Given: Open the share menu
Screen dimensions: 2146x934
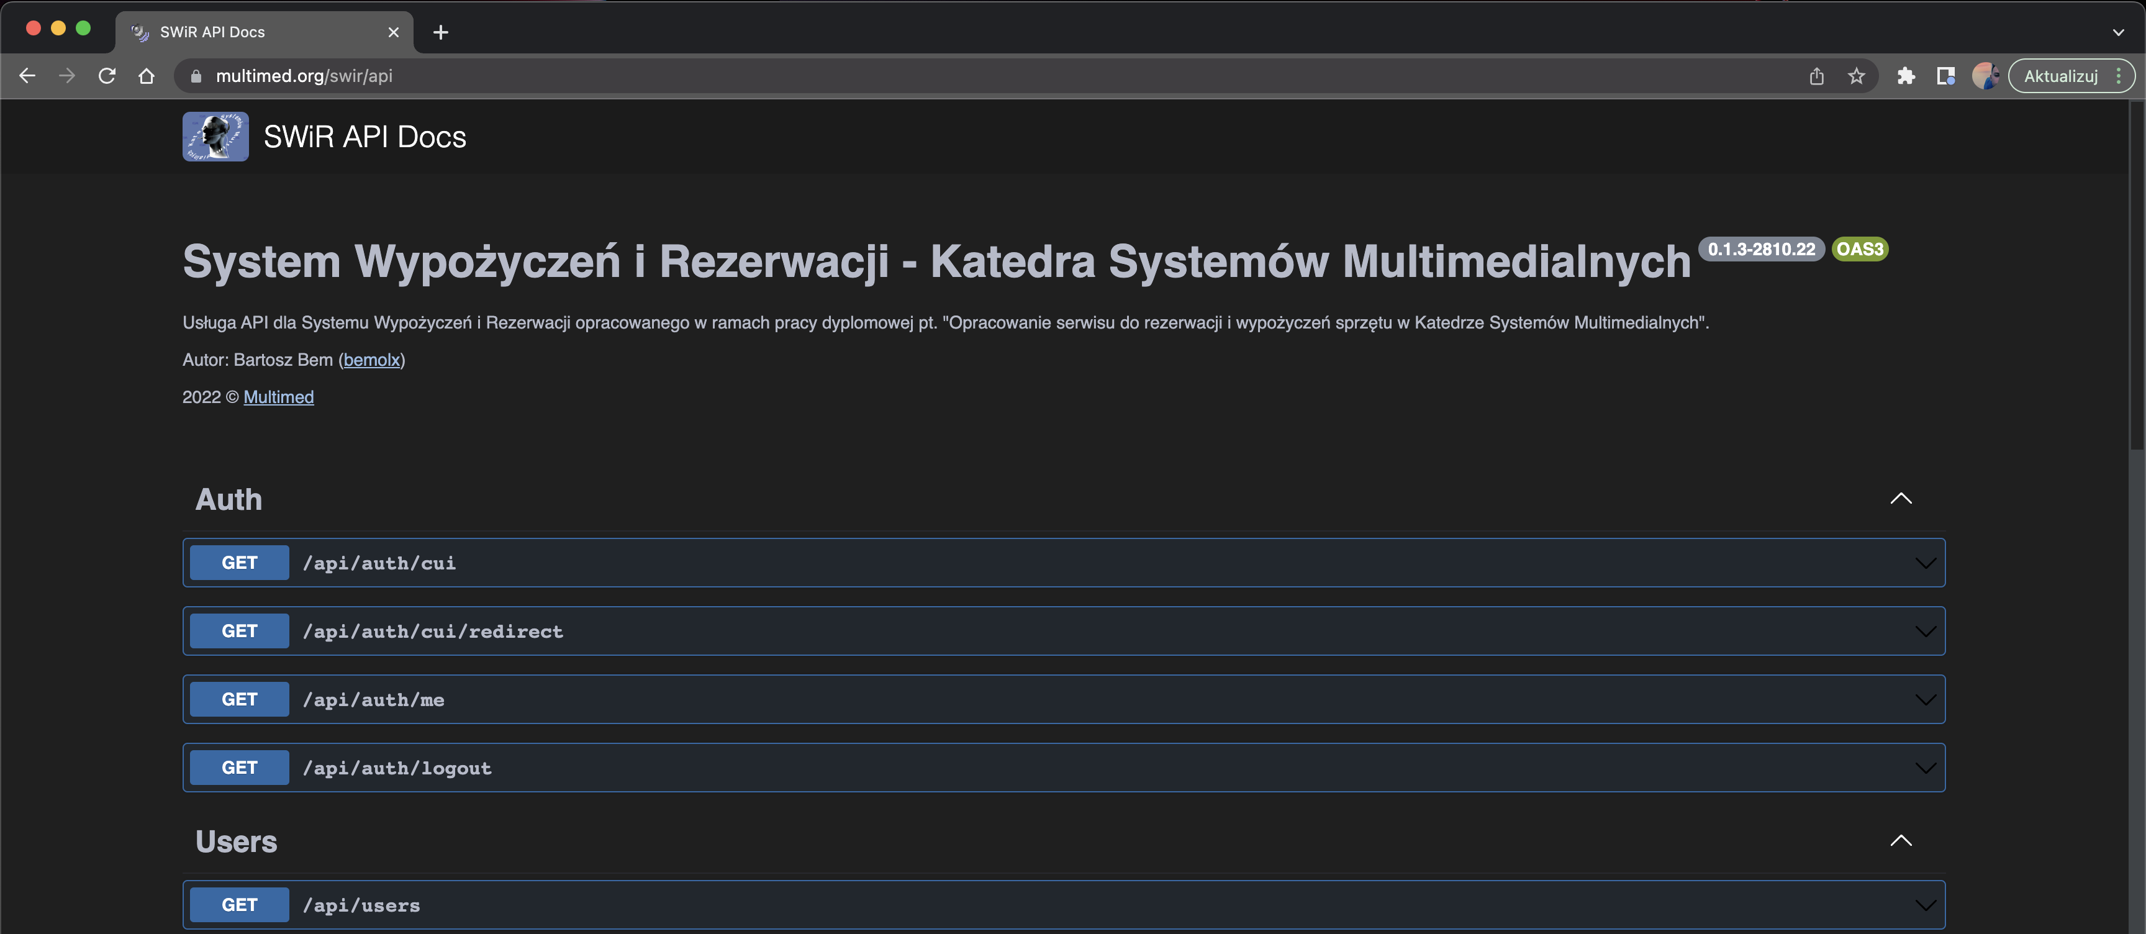Looking at the screenshot, I should pyautogui.click(x=1818, y=76).
